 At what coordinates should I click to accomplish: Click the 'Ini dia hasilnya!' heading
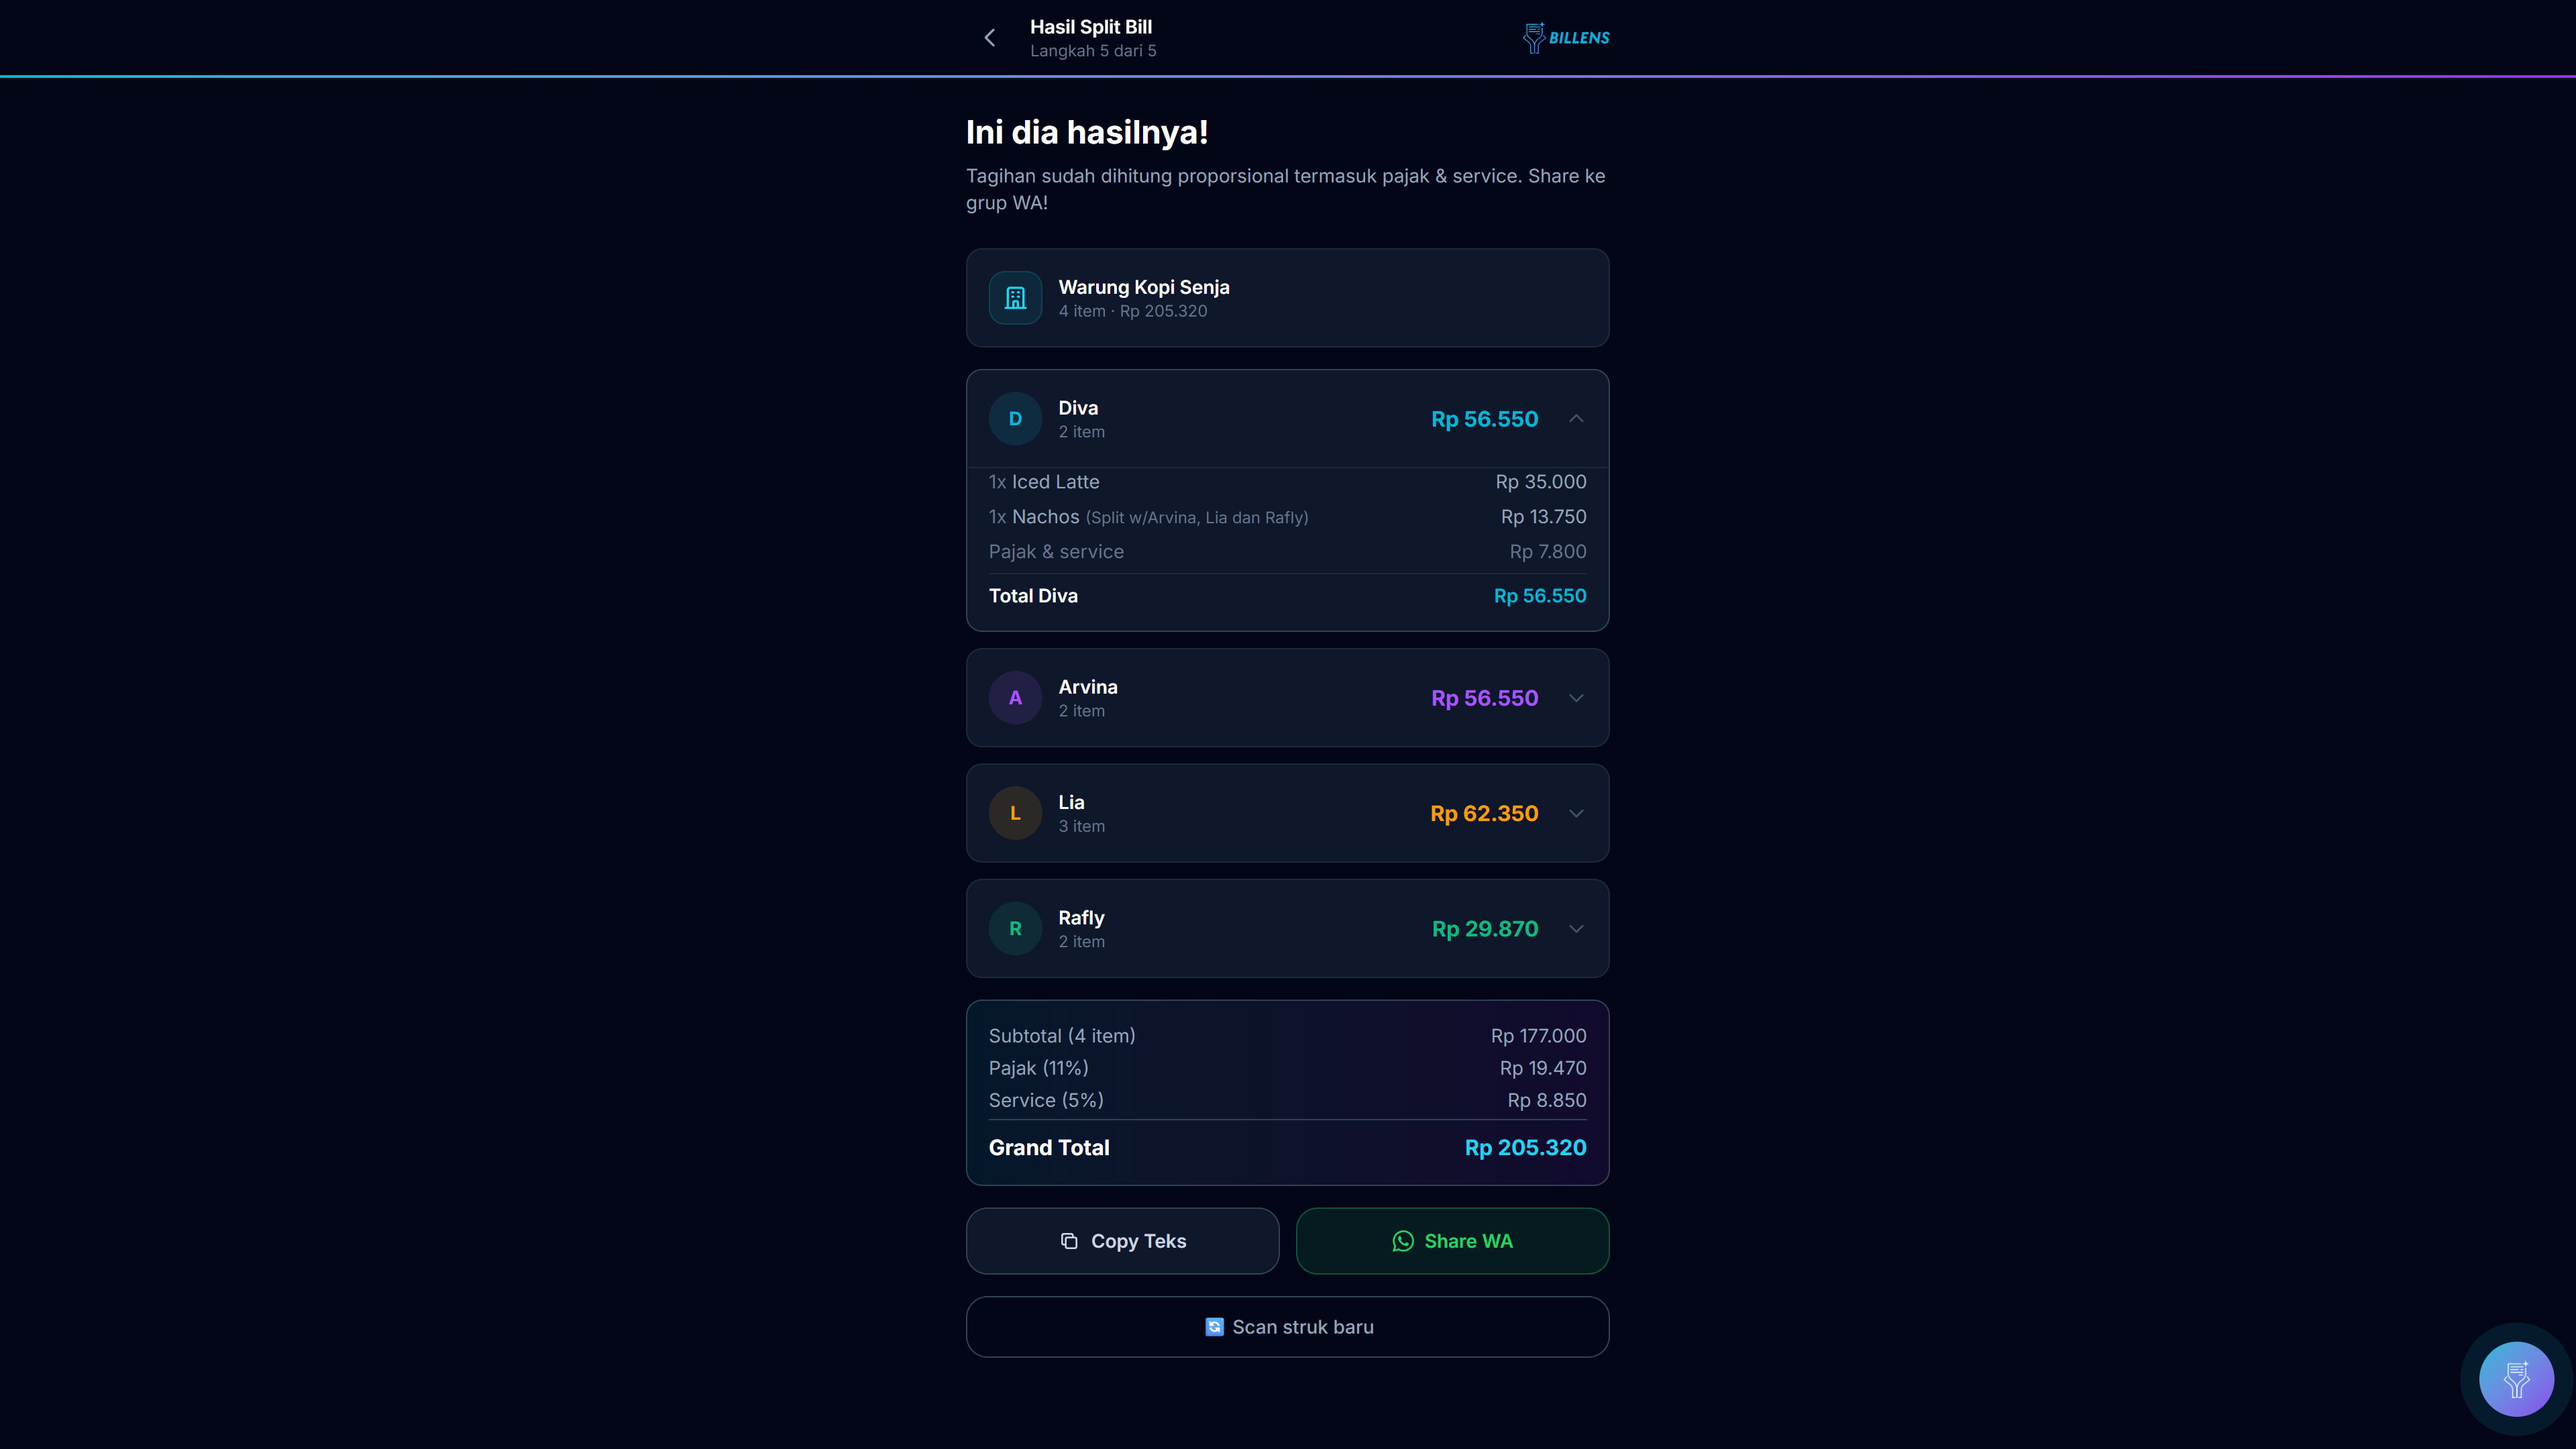tap(1087, 132)
